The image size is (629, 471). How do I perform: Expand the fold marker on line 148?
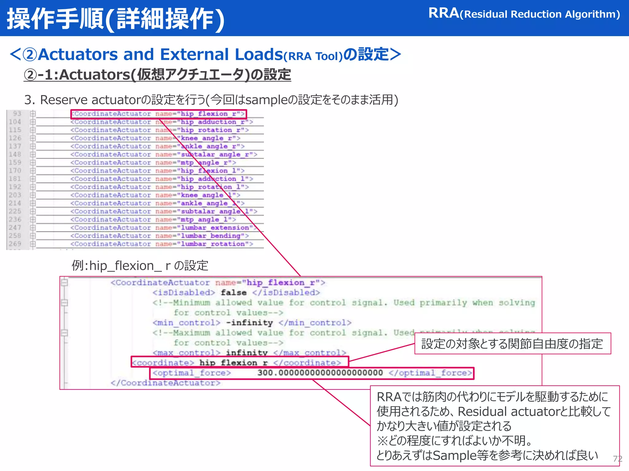pyautogui.click(x=33, y=155)
